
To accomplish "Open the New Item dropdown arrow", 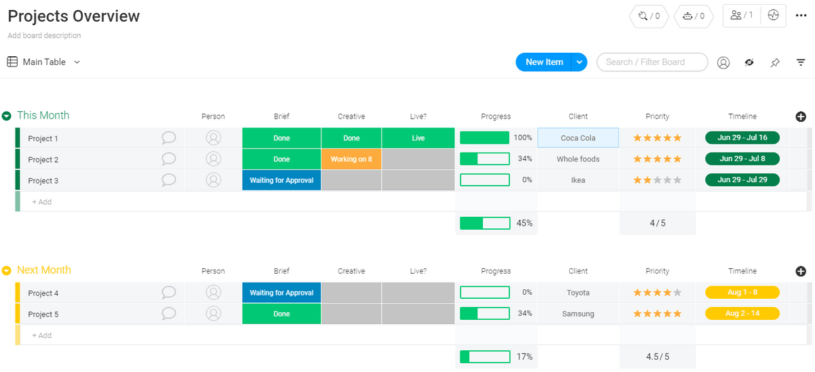I will point(579,62).
